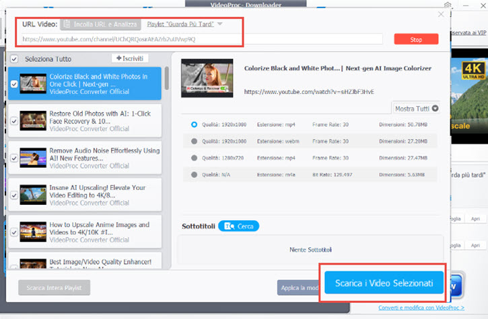The width and height of the screenshot is (488, 319).
Task: Select the 1920x1080 webm quality option
Action: tap(194, 141)
